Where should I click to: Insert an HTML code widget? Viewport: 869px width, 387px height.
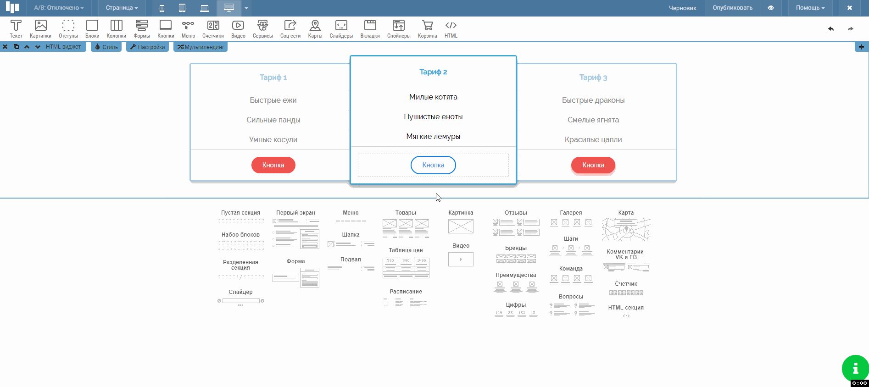(451, 29)
